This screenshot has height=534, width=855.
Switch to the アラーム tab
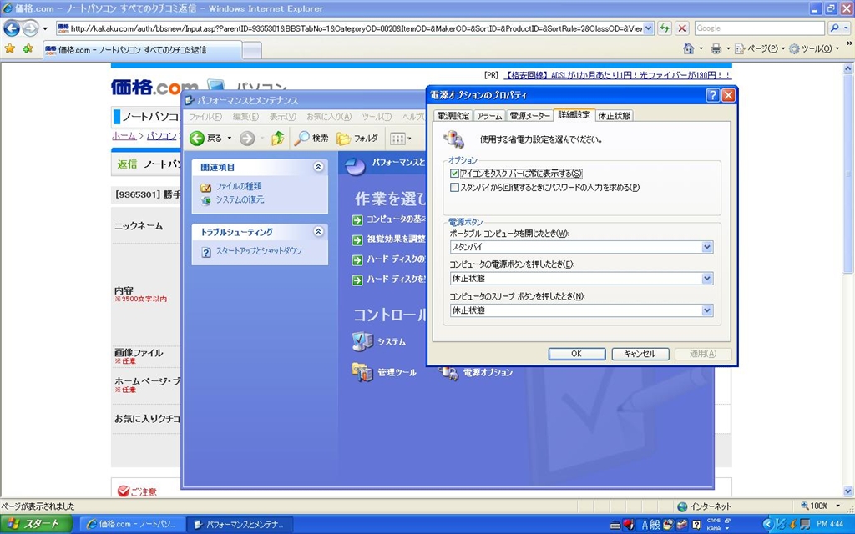click(489, 116)
